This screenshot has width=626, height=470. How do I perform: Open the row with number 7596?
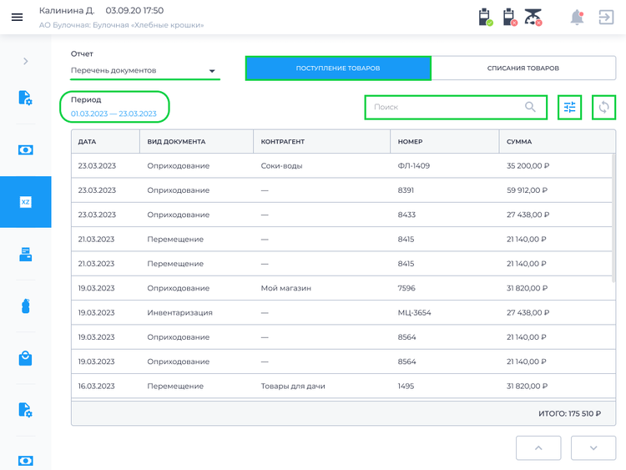click(343, 288)
